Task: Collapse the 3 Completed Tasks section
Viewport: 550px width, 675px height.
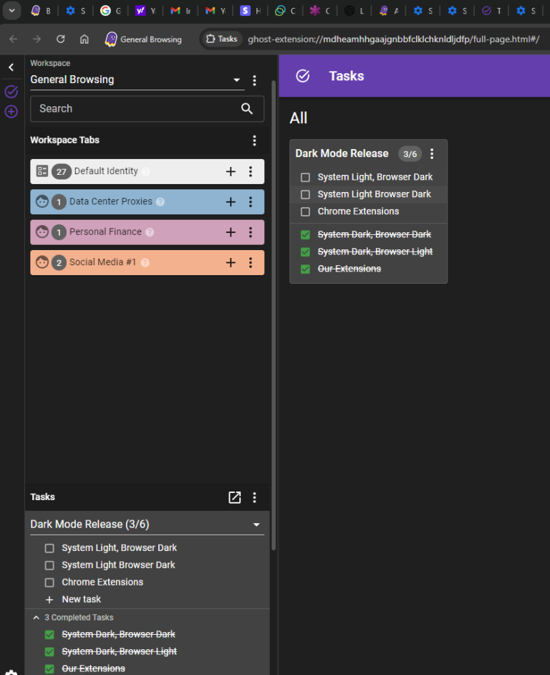Action: pyautogui.click(x=36, y=617)
